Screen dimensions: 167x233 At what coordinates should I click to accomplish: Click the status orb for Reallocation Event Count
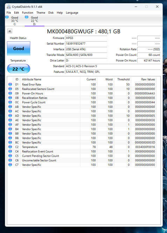(x=10, y=151)
